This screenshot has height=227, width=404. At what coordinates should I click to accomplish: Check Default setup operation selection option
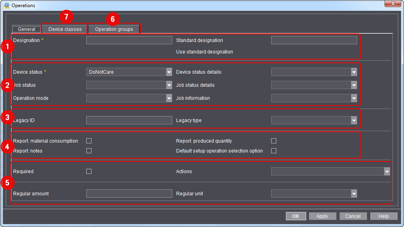click(274, 151)
